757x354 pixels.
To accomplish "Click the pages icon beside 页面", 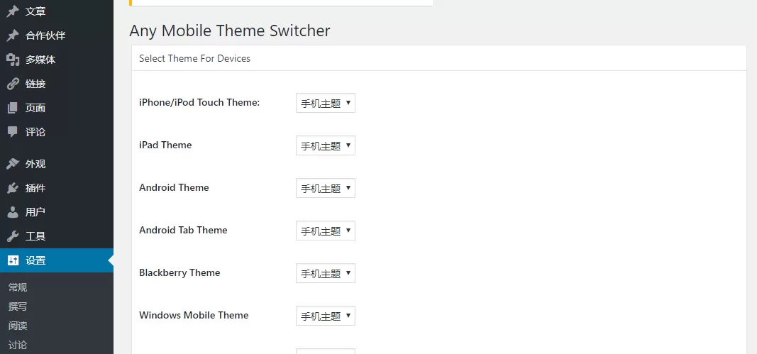I will 13,108.
